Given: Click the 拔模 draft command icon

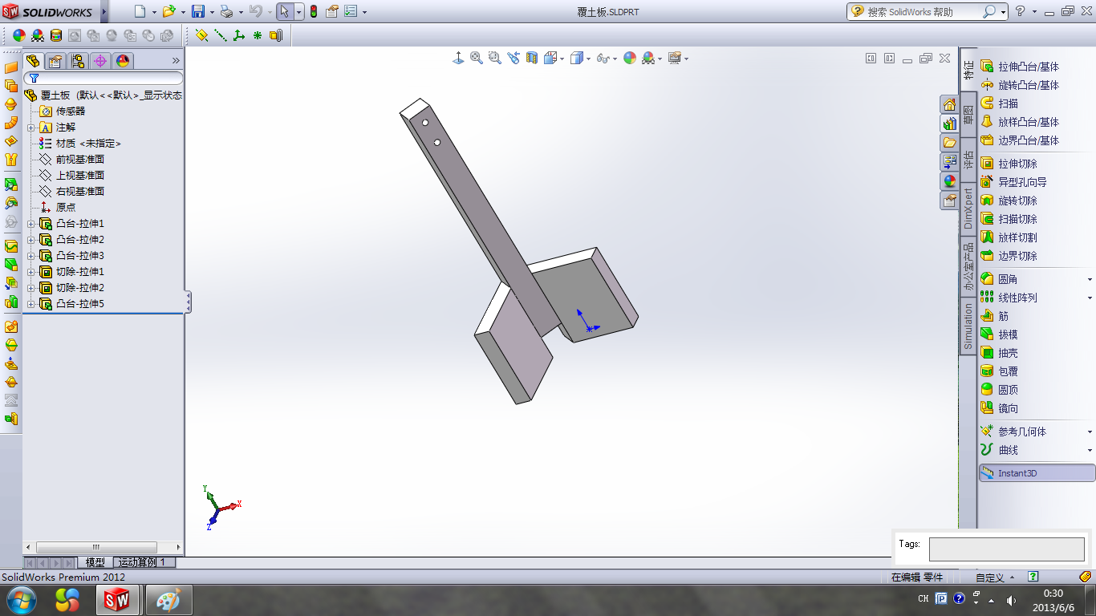Looking at the screenshot, I should pyautogui.click(x=987, y=334).
